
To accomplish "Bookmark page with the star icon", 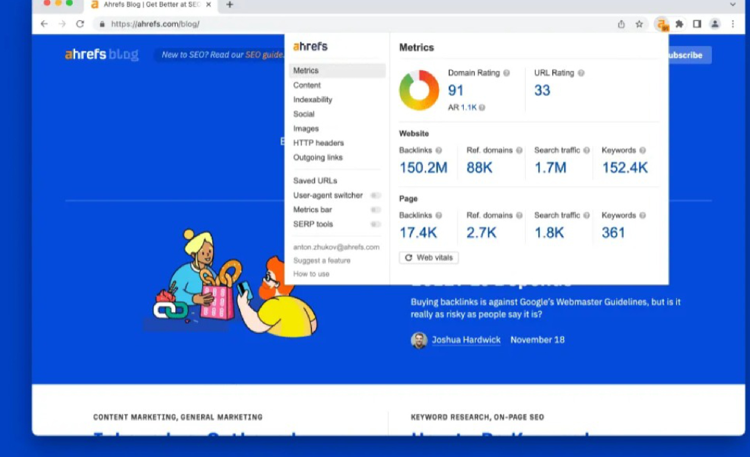I will [639, 24].
